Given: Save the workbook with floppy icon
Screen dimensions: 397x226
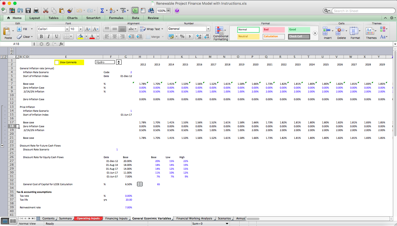Looking at the screenshot, I should pos(28,10).
